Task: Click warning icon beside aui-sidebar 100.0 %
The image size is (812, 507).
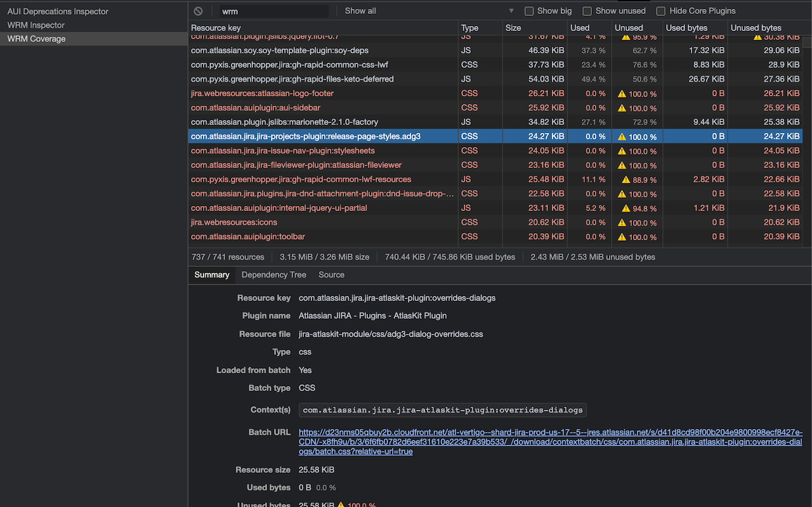Action: coord(620,108)
